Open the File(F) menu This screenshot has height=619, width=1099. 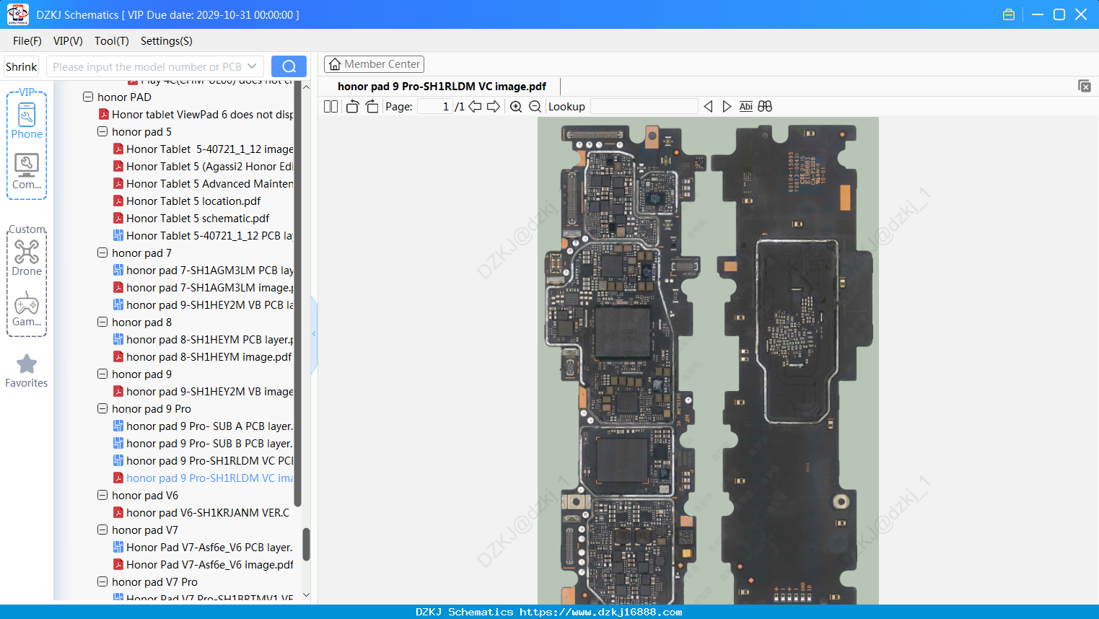coord(27,41)
